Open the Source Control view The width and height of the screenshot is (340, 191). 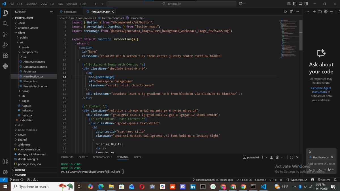point(5,34)
